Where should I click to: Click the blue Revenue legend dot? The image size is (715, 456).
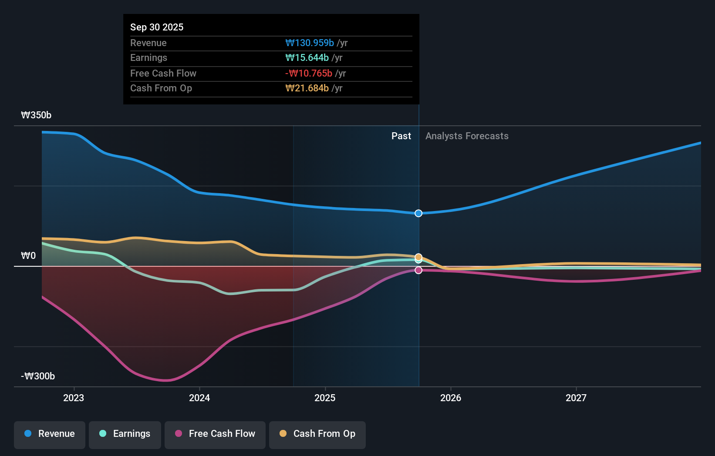[x=28, y=434]
